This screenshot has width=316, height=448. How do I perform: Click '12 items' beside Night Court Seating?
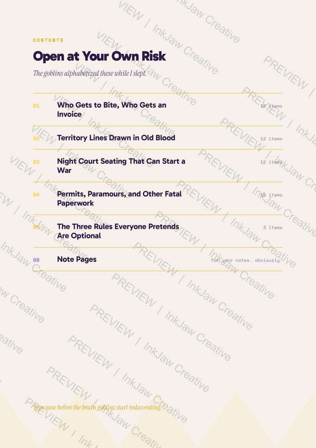[x=271, y=162]
